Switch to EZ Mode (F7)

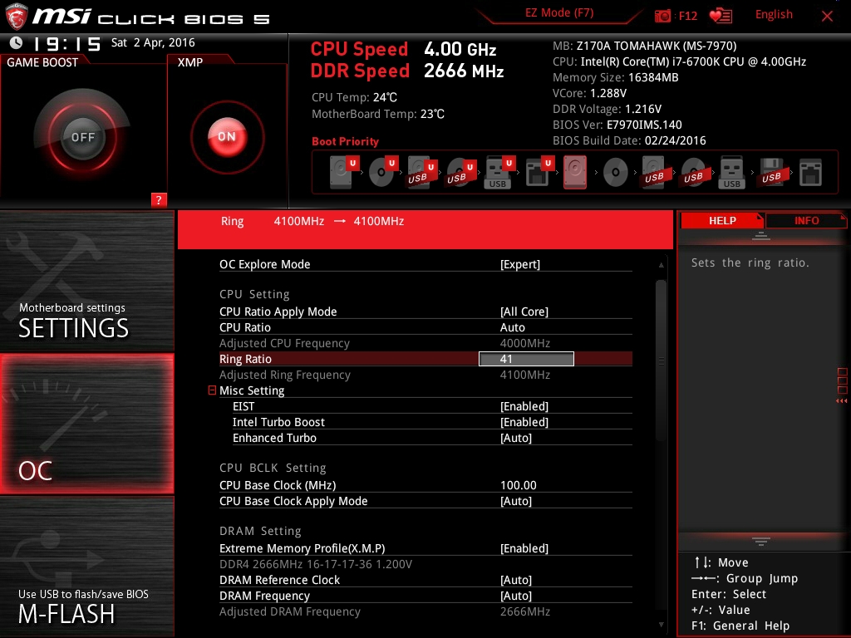[559, 13]
